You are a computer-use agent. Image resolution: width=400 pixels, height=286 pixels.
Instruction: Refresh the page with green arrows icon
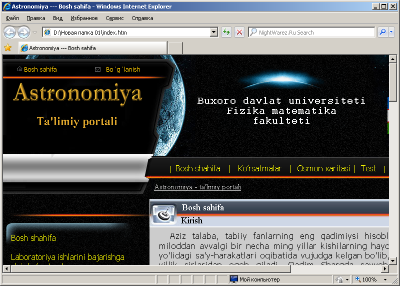226,33
